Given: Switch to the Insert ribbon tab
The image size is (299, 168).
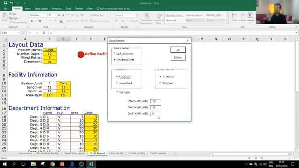Looking at the screenshot, I should [x=28, y=9].
